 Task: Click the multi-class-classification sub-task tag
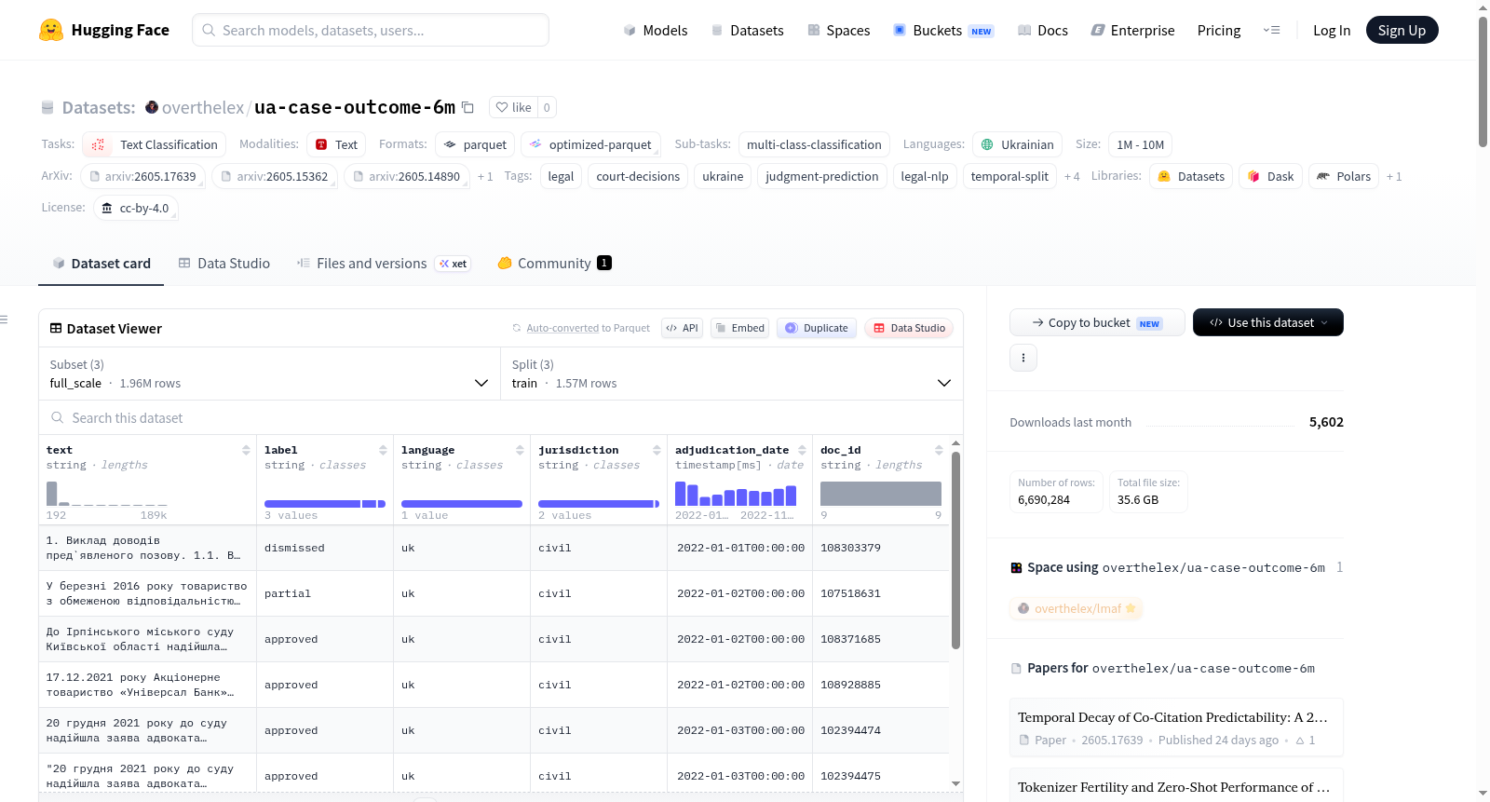[814, 144]
